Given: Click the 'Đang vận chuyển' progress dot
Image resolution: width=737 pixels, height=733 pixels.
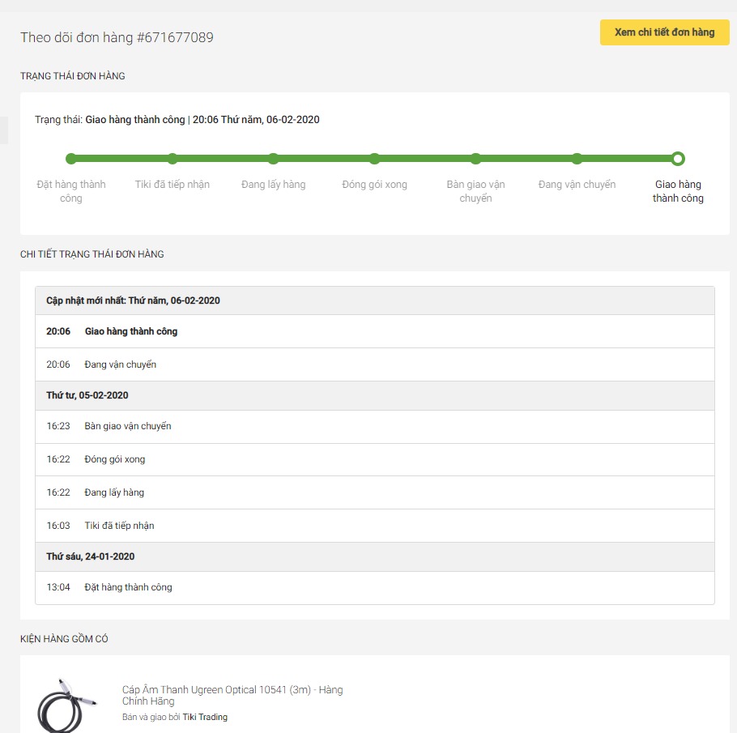Looking at the screenshot, I should (577, 159).
